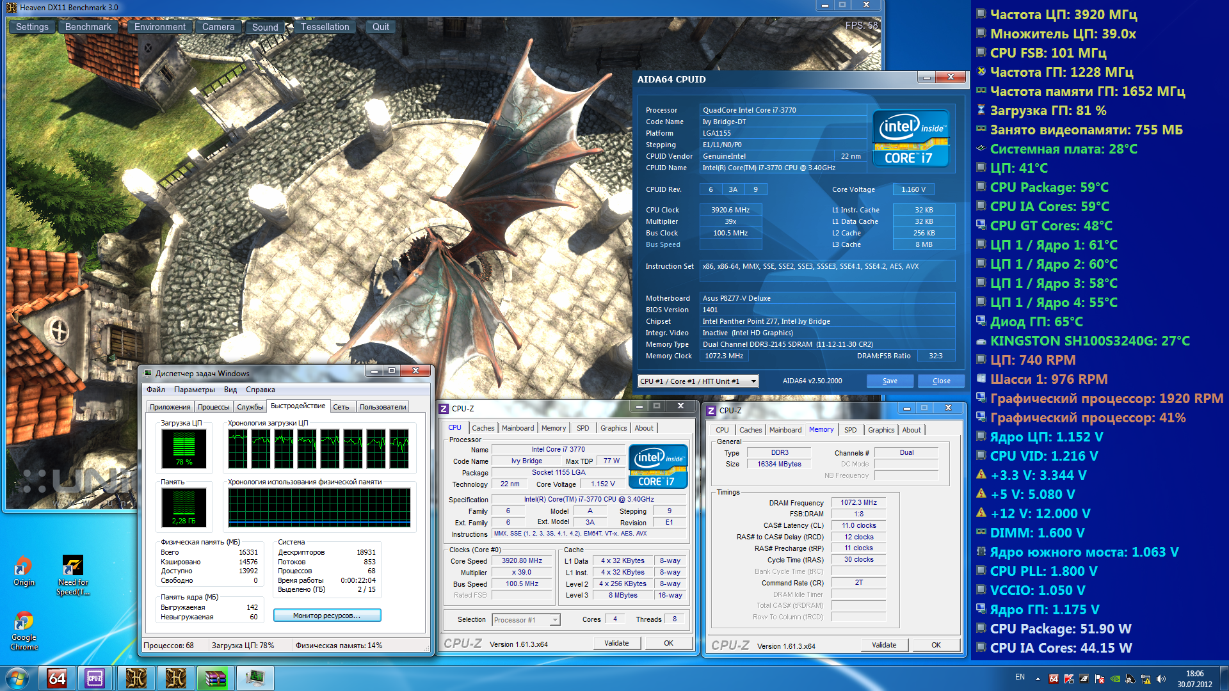Viewport: 1229px width, 691px height.
Task: Open the CPU-Z taskbar button
Action: pos(95,678)
